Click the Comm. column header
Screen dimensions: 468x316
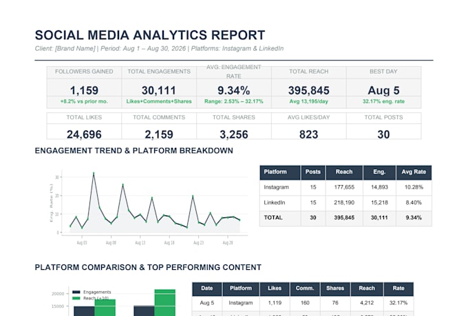click(305, 289)
